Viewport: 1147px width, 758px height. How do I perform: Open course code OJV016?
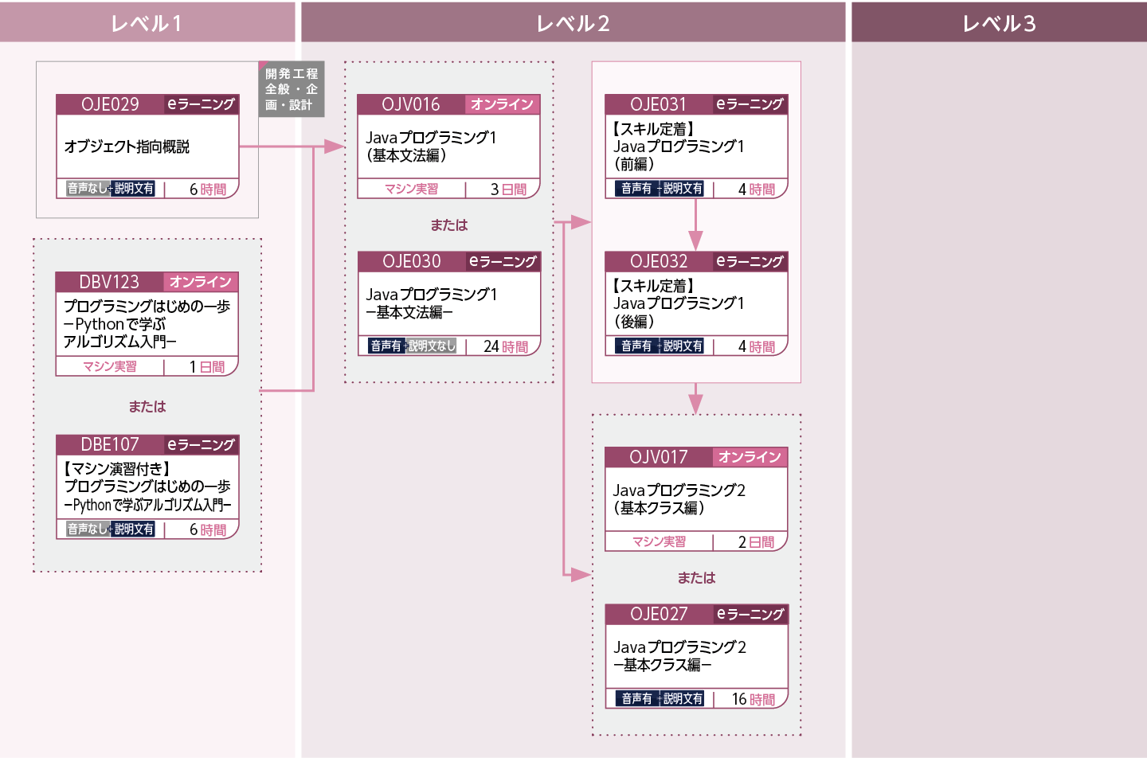coord(411,104)
